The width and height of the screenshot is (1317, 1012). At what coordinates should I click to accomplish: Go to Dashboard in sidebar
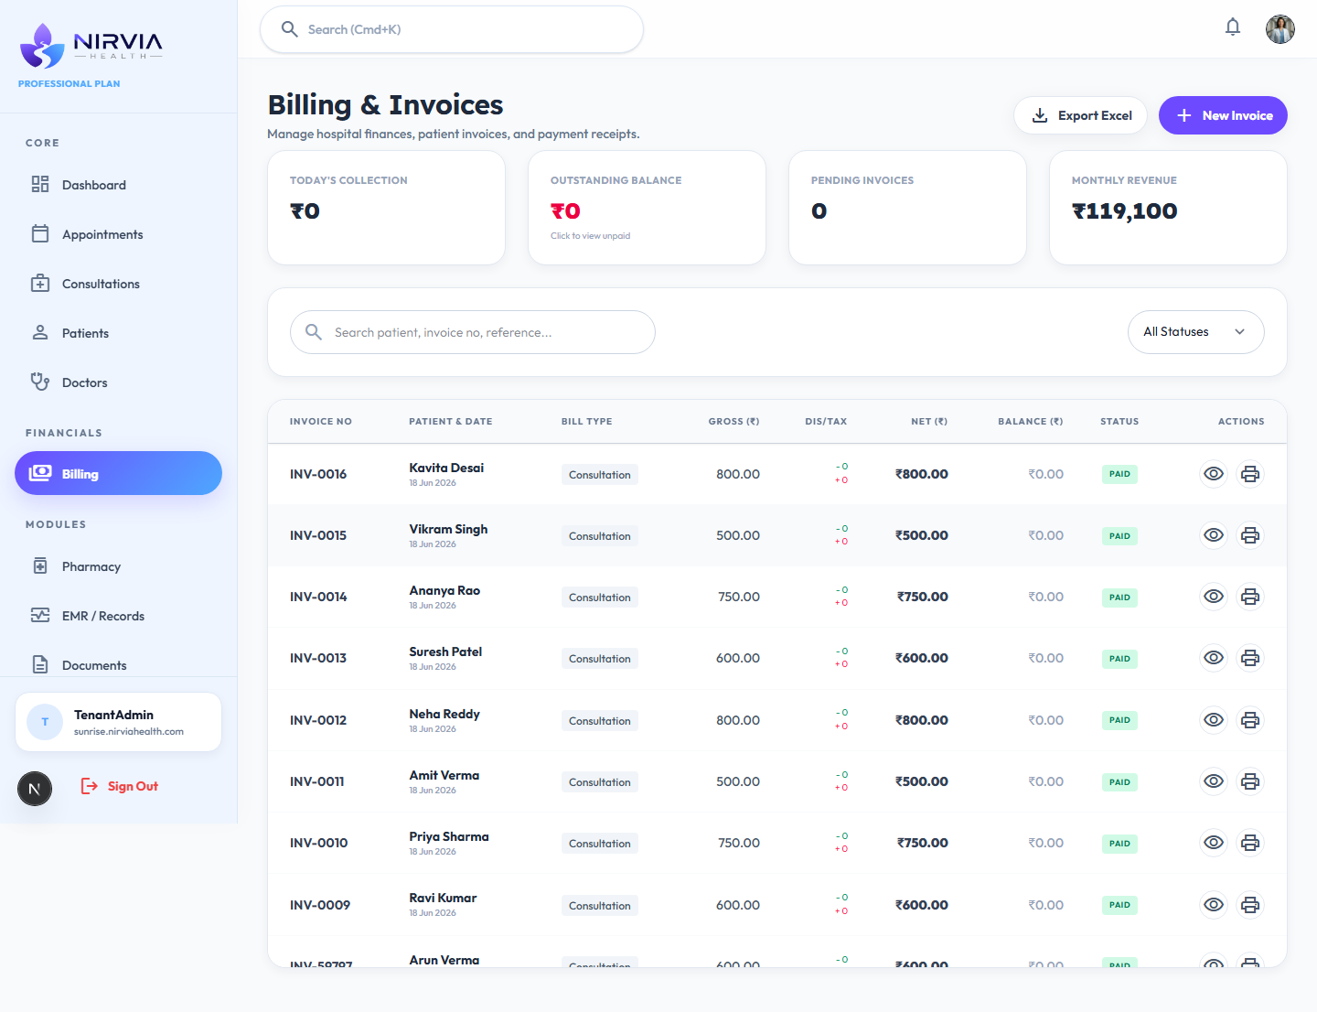[x=118, y=185]
